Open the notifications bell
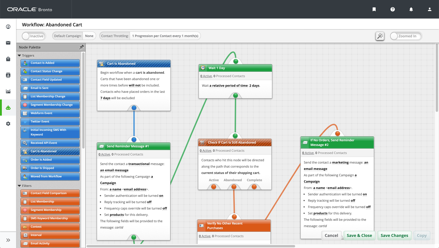The image size is (439, 248). click(x=411, y=9)
